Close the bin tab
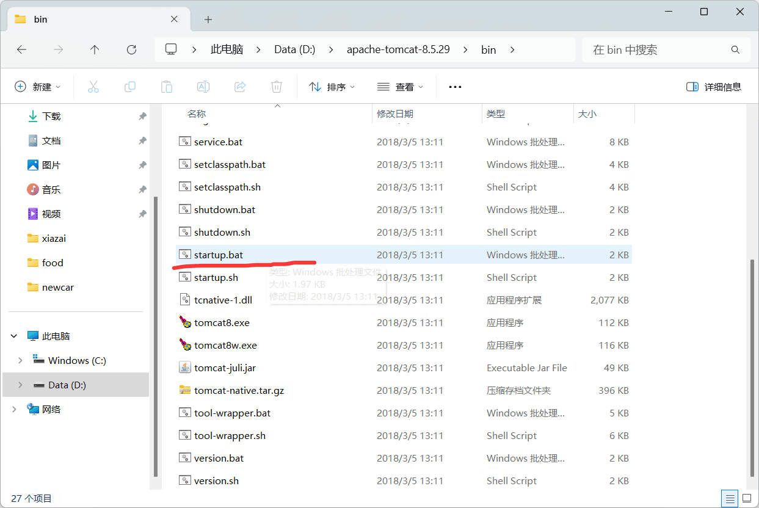This screenshot has width=759, height=508. pyautogui.click(x=174, y=20)
